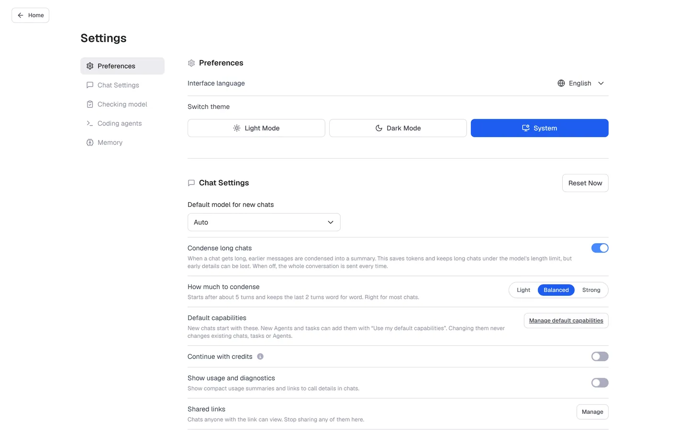Click the gear icon beside the Preferences heading
The image size is (689, 430).
point(191,63)
